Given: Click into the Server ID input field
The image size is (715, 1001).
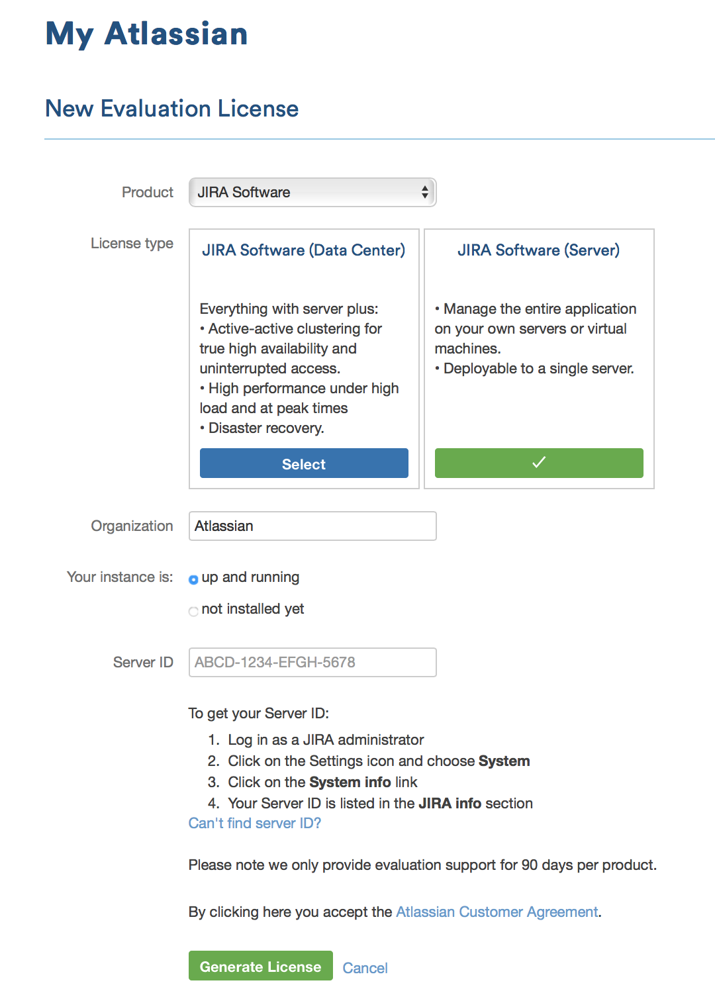Looking at the screenshot, I should pos(312,662).
